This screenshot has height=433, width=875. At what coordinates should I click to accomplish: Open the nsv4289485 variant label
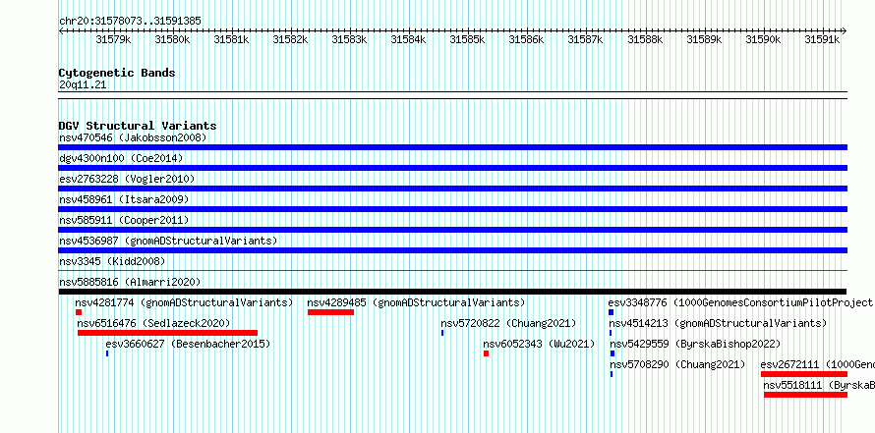coord(416,302)
